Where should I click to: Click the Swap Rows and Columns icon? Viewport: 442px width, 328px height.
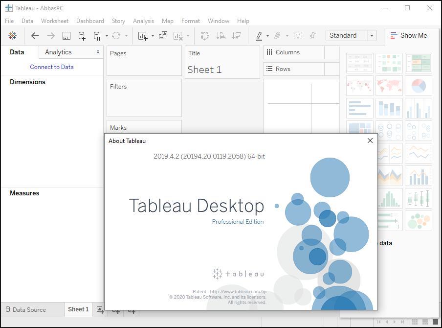205,36
